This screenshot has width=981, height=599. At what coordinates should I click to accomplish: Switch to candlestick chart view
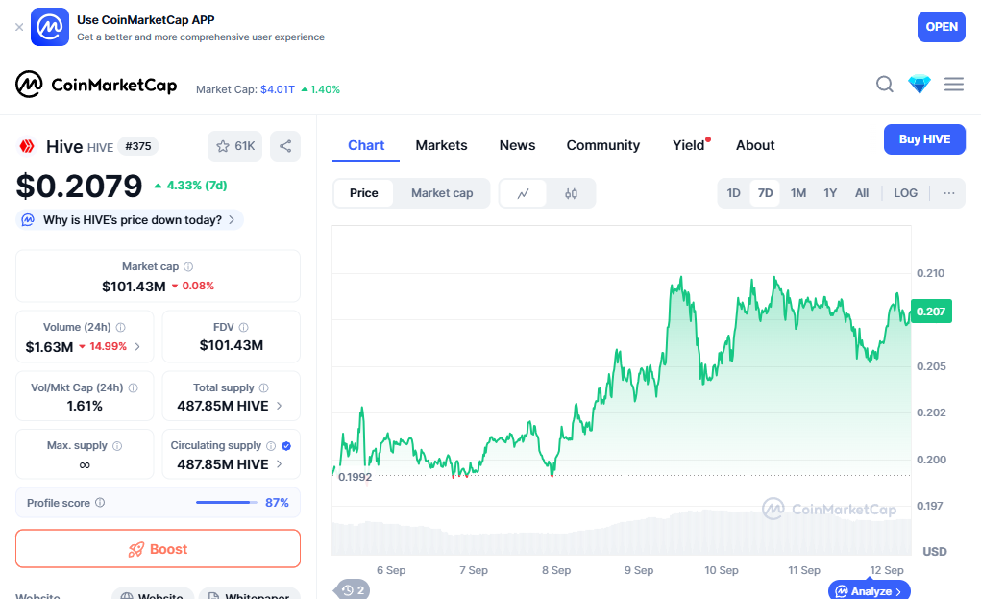pyautogui.click(x=572, y=193)
